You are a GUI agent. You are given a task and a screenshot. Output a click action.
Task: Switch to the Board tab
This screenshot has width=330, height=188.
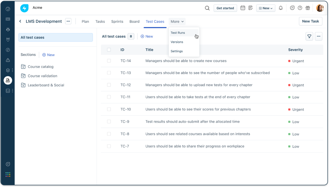pyautogui.click(x=134, y=21)
